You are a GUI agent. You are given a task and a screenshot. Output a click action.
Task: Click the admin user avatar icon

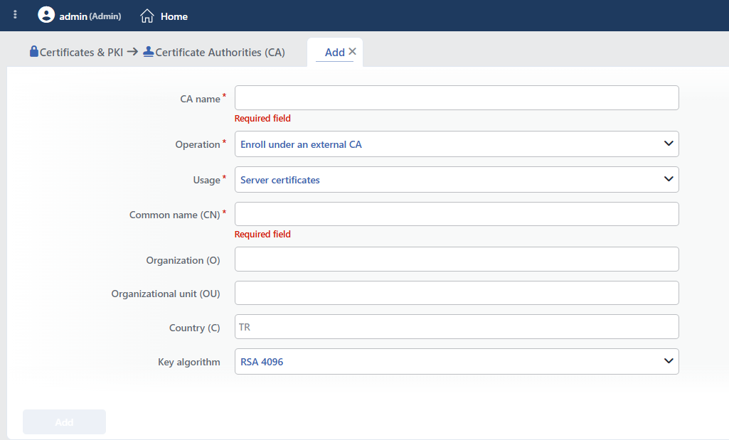tap(46, 15)
